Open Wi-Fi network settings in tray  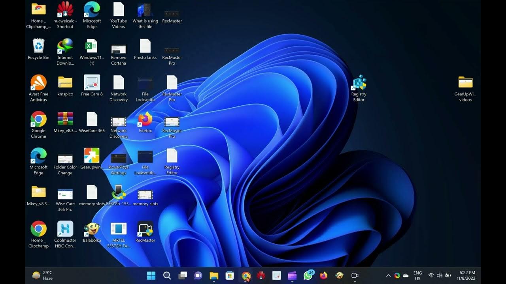pyautogui.click(x=431, y=275)
